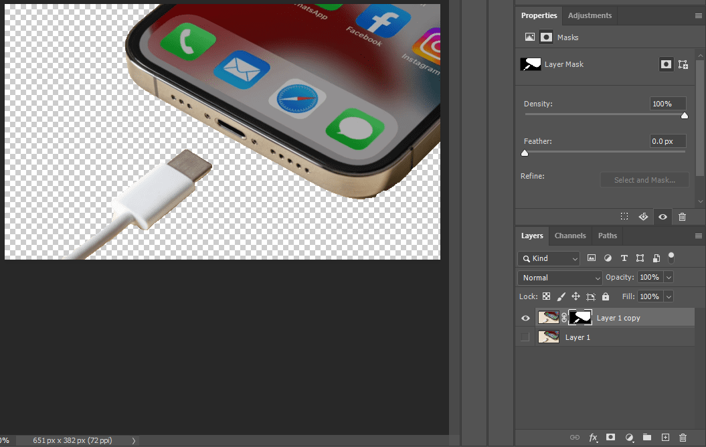Viewport: 706px width, 447px height.
Task: Click the Density value field
Action: click(668, 104)
